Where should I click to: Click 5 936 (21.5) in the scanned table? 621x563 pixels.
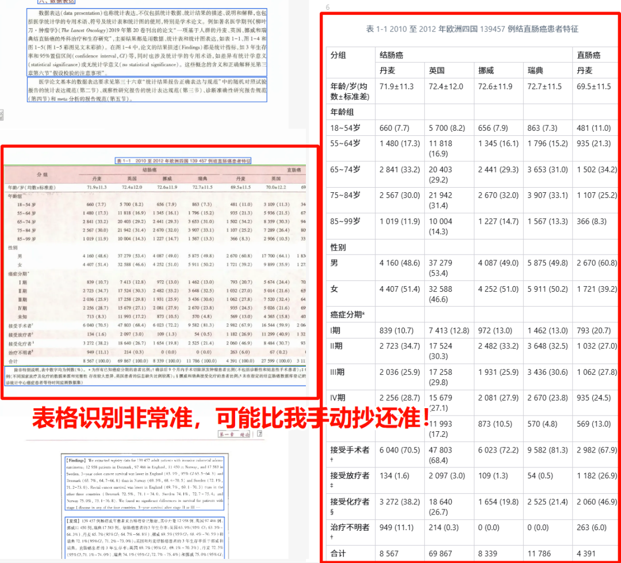(276, 213)
